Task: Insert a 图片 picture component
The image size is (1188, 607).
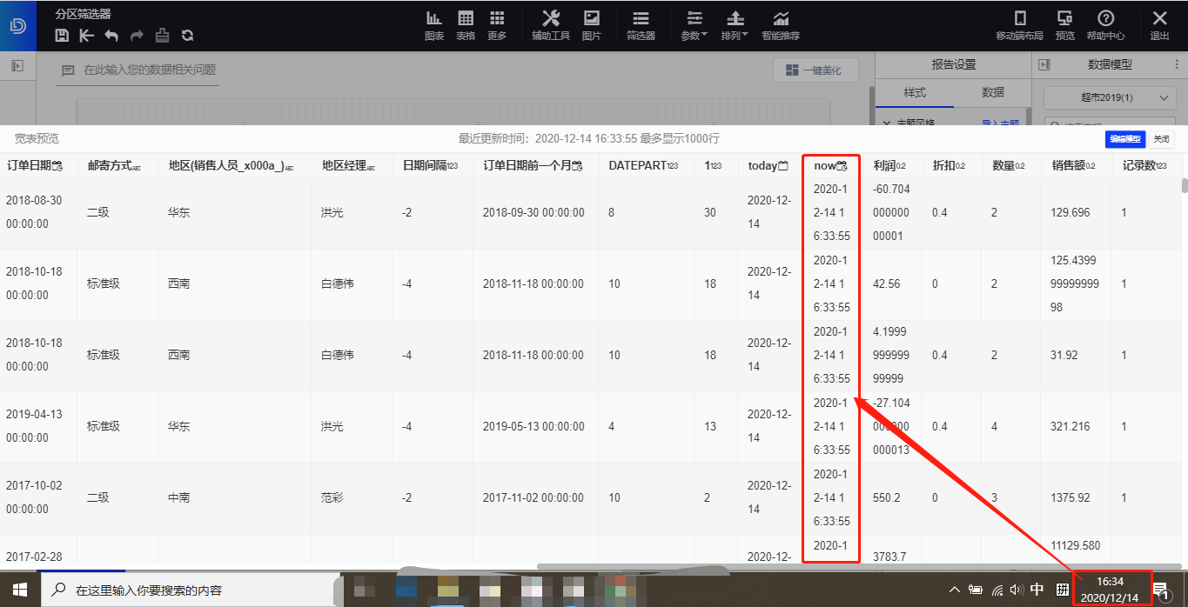Action: (x=592, y=25)
